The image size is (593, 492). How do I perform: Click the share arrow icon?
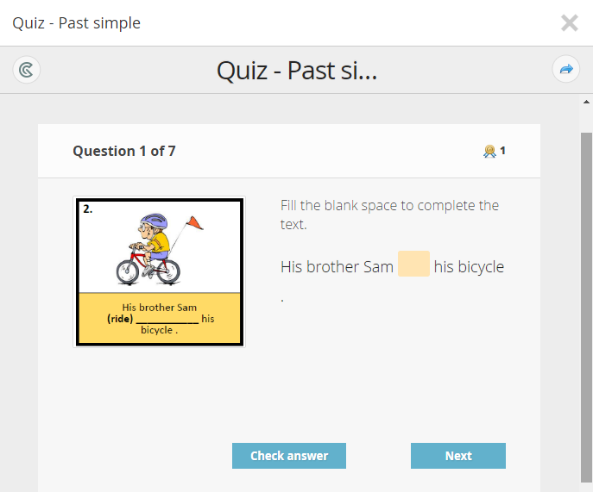[565, 70]
